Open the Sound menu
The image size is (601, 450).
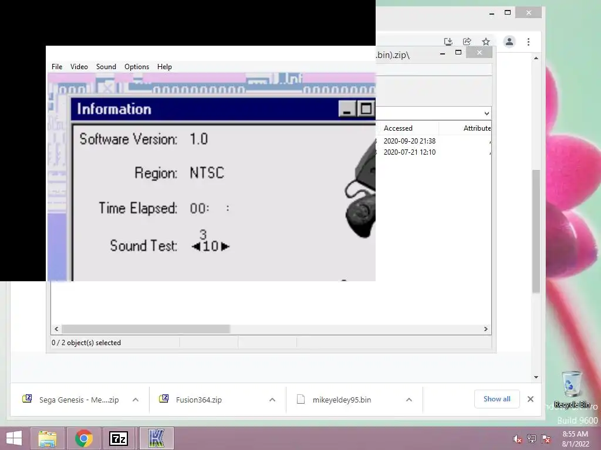point(106,67)
